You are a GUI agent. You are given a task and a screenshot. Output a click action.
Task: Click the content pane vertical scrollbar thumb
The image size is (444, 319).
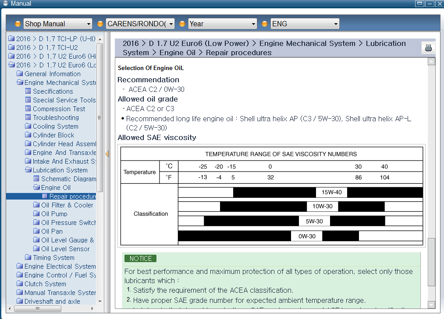(x=431, y=262)
